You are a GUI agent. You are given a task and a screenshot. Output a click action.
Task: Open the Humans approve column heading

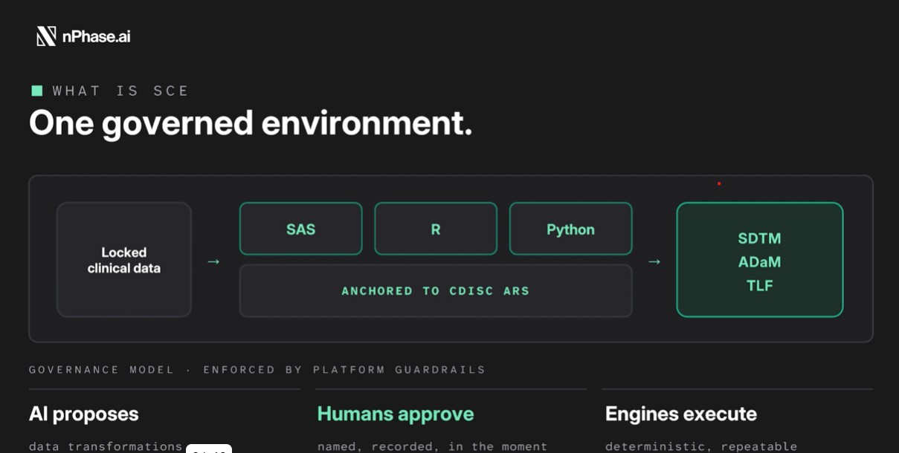(396, 414)
